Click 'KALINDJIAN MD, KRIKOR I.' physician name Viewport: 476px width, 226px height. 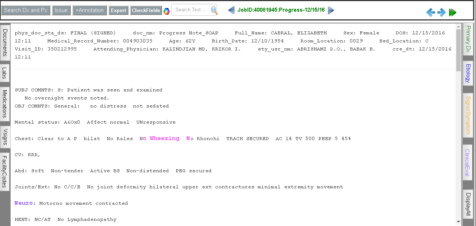[201, 49]
